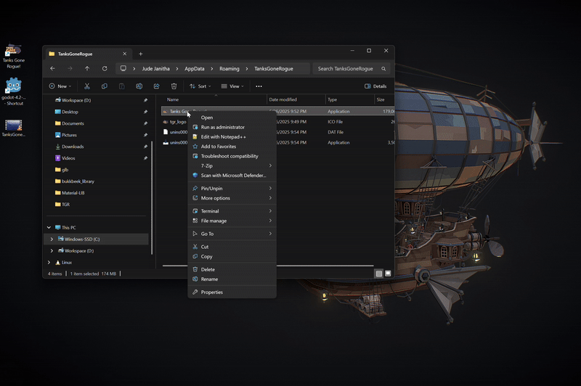This screenshot has width=581, height=386.
Task: Expand the Linux tree node
Action: (49, 263)
